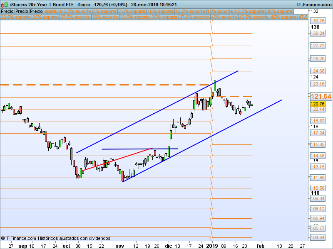The height and width of the screenshot is (249, 333).
Task: Click the feb month label on time axis
Action: [261, 246]
